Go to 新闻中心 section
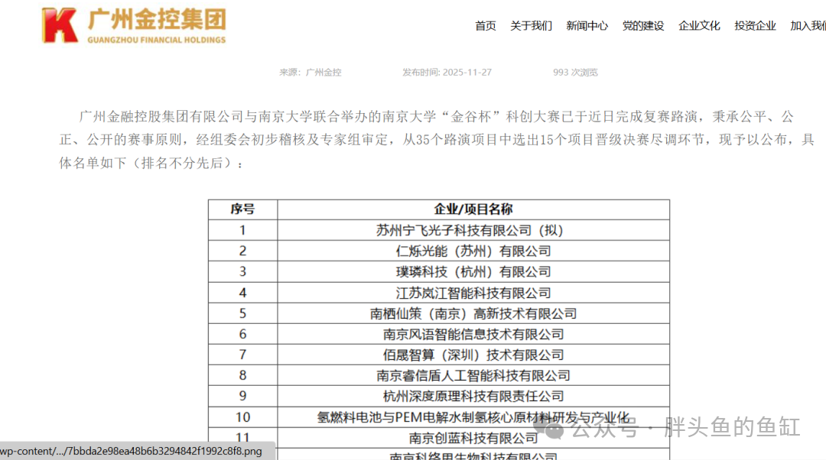Viewport: 826px width, 460px height. pos(587,26)
